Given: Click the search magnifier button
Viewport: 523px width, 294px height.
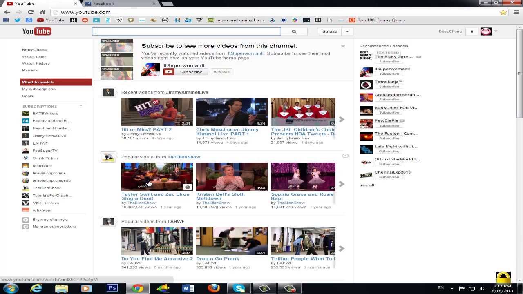Looking at the screenshot, I should click(x=294, y=31).
